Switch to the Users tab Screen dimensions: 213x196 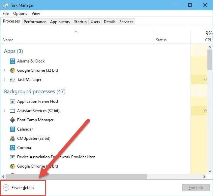95,22
